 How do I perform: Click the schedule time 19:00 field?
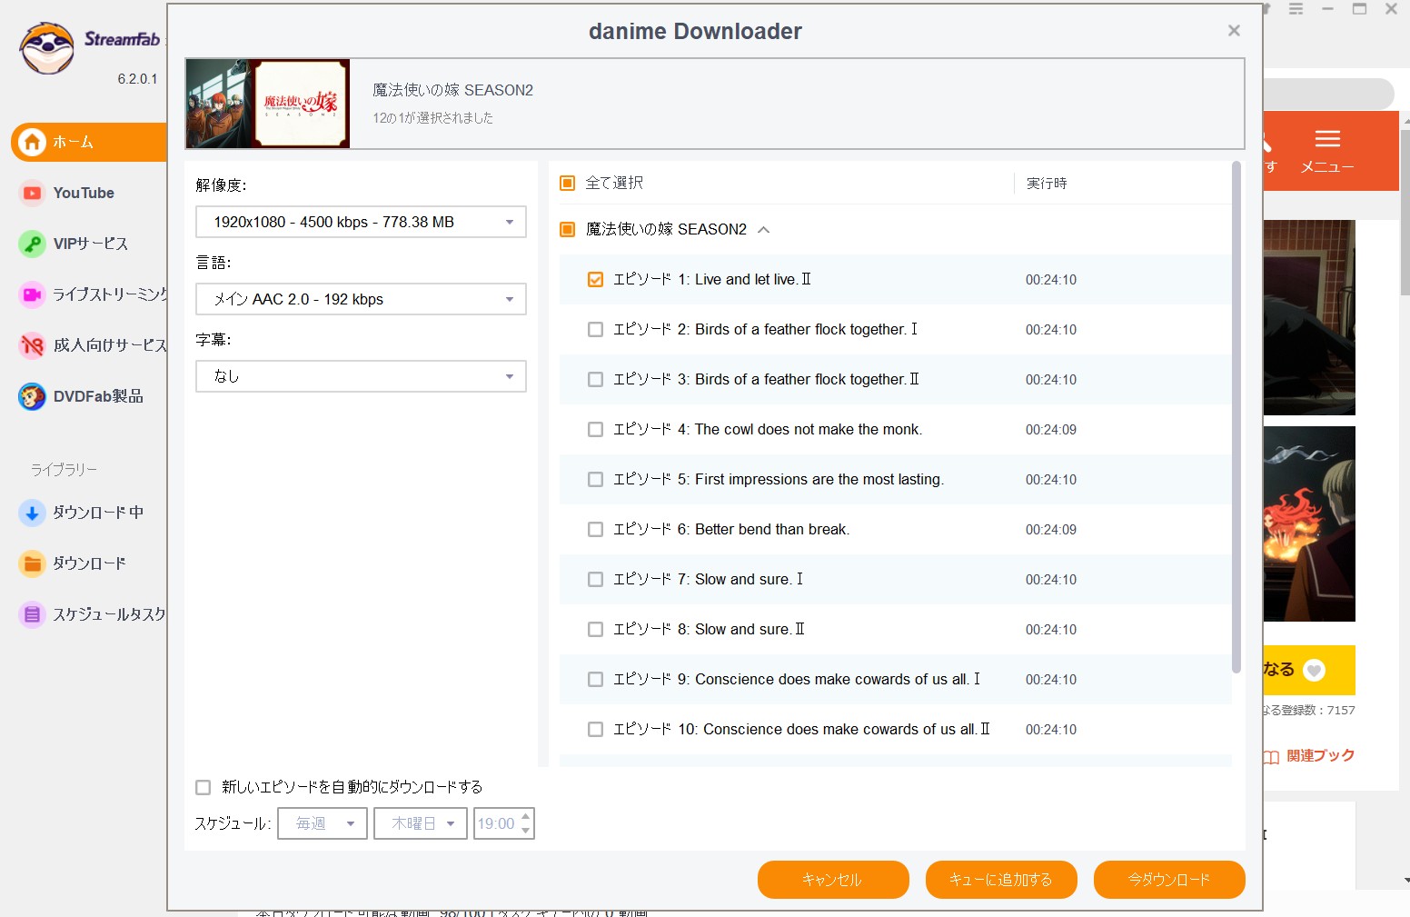click(496, 823)
